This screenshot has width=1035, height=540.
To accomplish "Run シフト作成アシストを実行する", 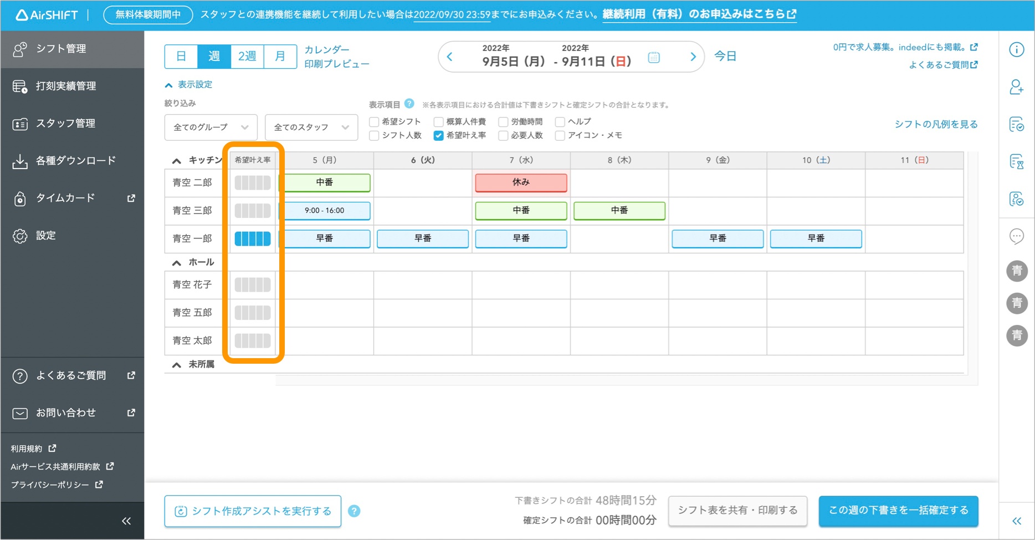I will point(253,511).
